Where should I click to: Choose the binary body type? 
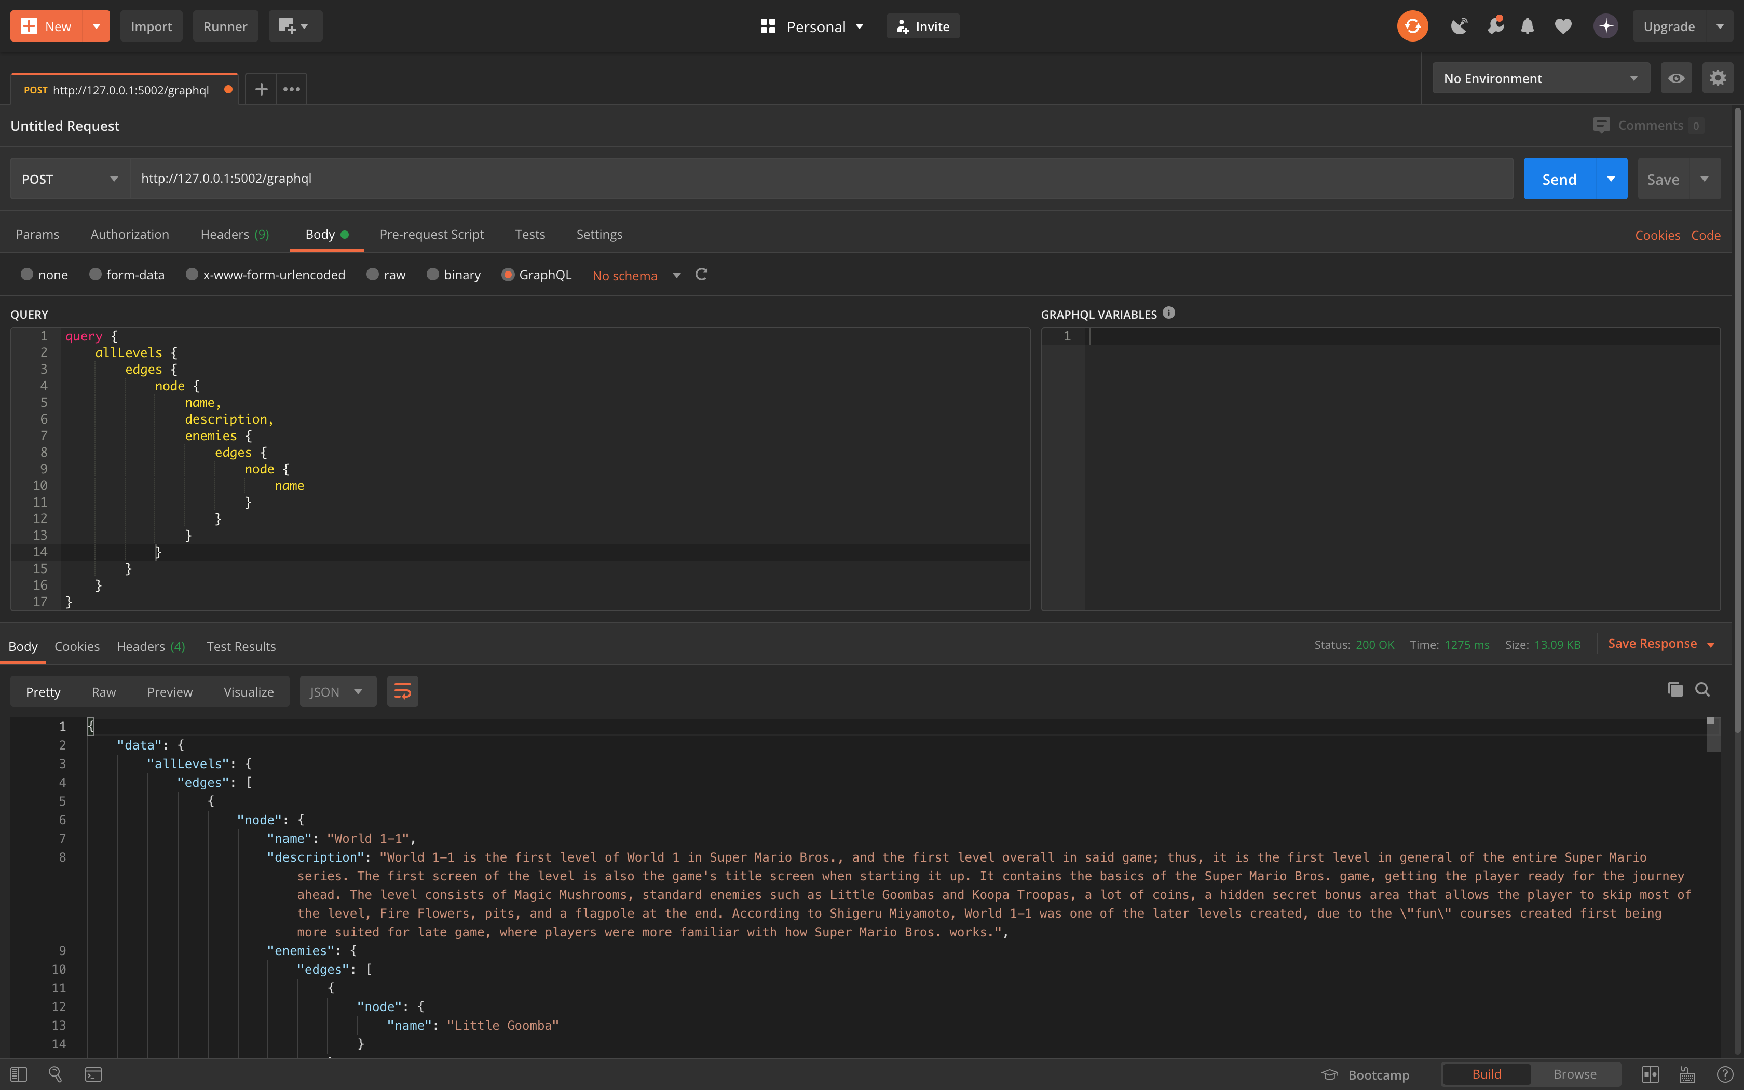point(432,275)
